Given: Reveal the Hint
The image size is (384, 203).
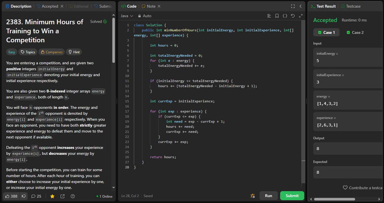Looking at the screenshot, I should point(74,52).
